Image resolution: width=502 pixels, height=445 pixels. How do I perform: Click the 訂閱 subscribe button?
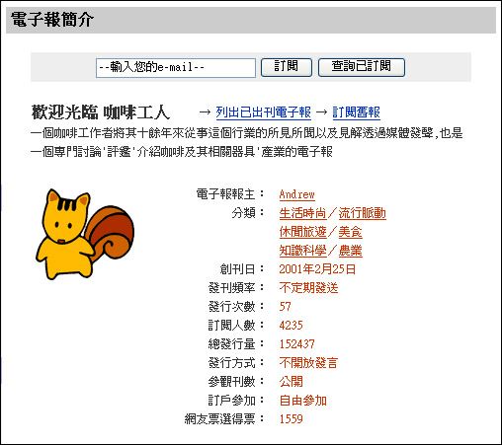click(287, 67)
